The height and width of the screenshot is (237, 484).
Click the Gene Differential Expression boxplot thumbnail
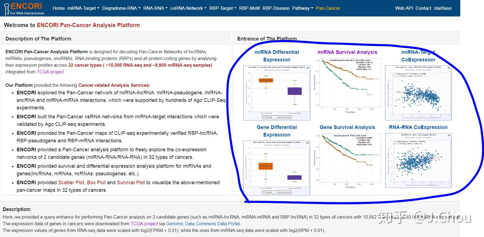click(x=277, y=168)
